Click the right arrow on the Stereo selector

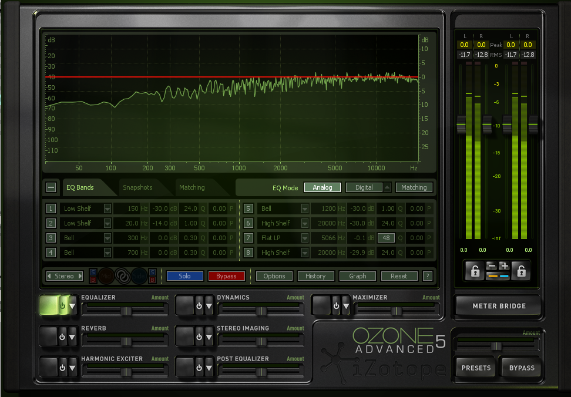click(80, 276)
